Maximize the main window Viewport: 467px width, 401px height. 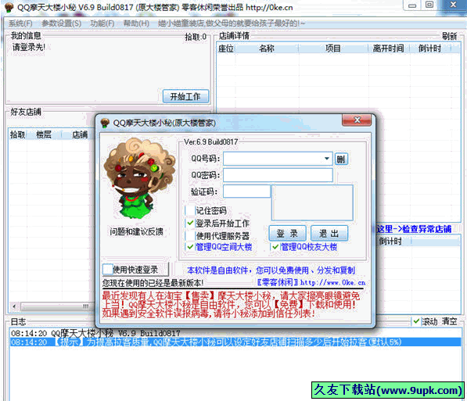429,5
